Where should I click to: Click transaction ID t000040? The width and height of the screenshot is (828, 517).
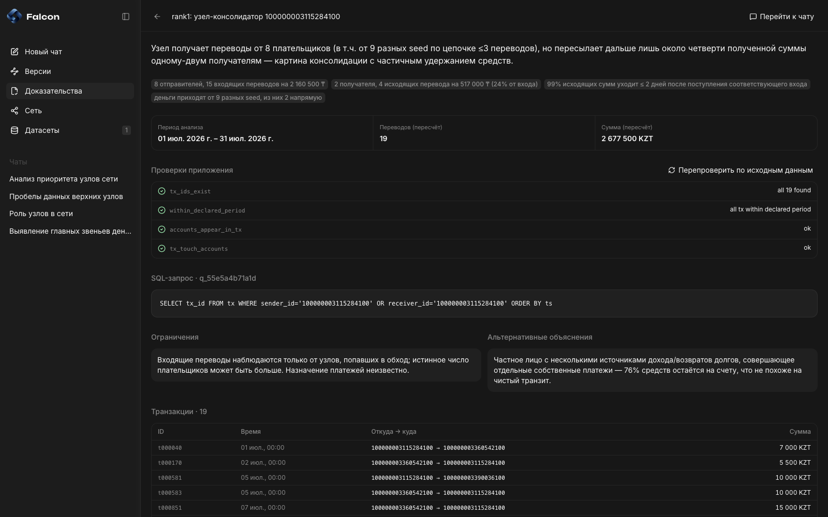click(x=170, y=448)
